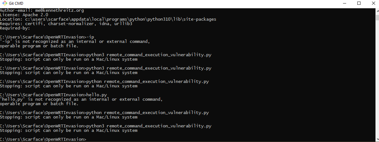
Task: Select the Requires: certifi dependencies line
Action: [66, 24]
